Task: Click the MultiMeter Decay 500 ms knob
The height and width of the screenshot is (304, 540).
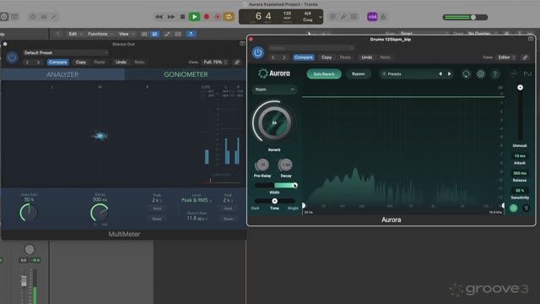Action: (100, 213)
